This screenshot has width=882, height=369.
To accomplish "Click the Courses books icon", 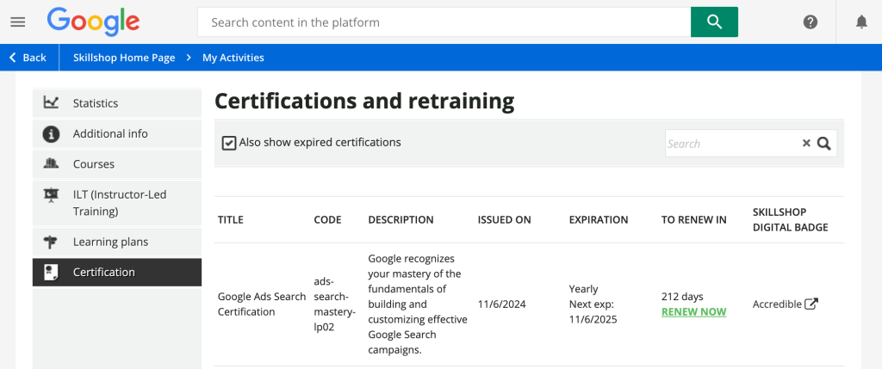I will tap(51, 163).
